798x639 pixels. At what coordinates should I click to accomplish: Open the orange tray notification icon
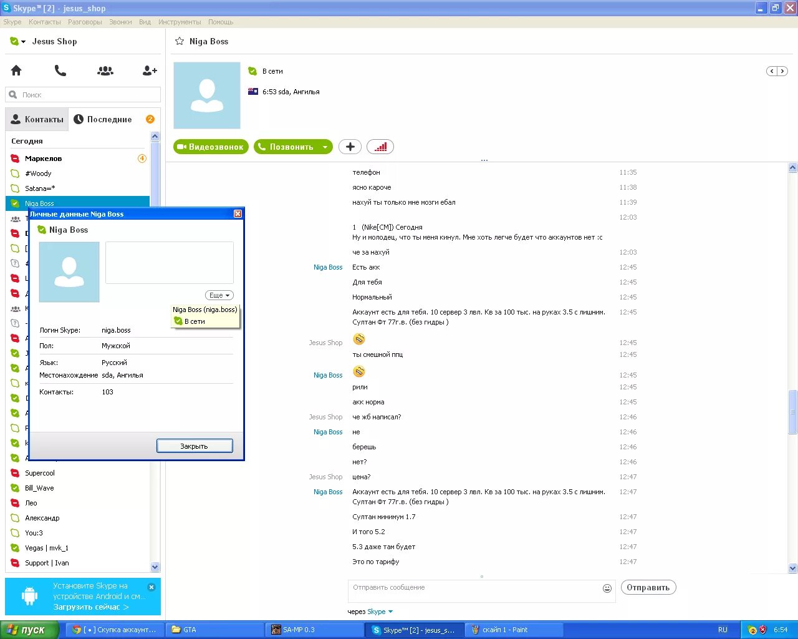tap(752, 630)
